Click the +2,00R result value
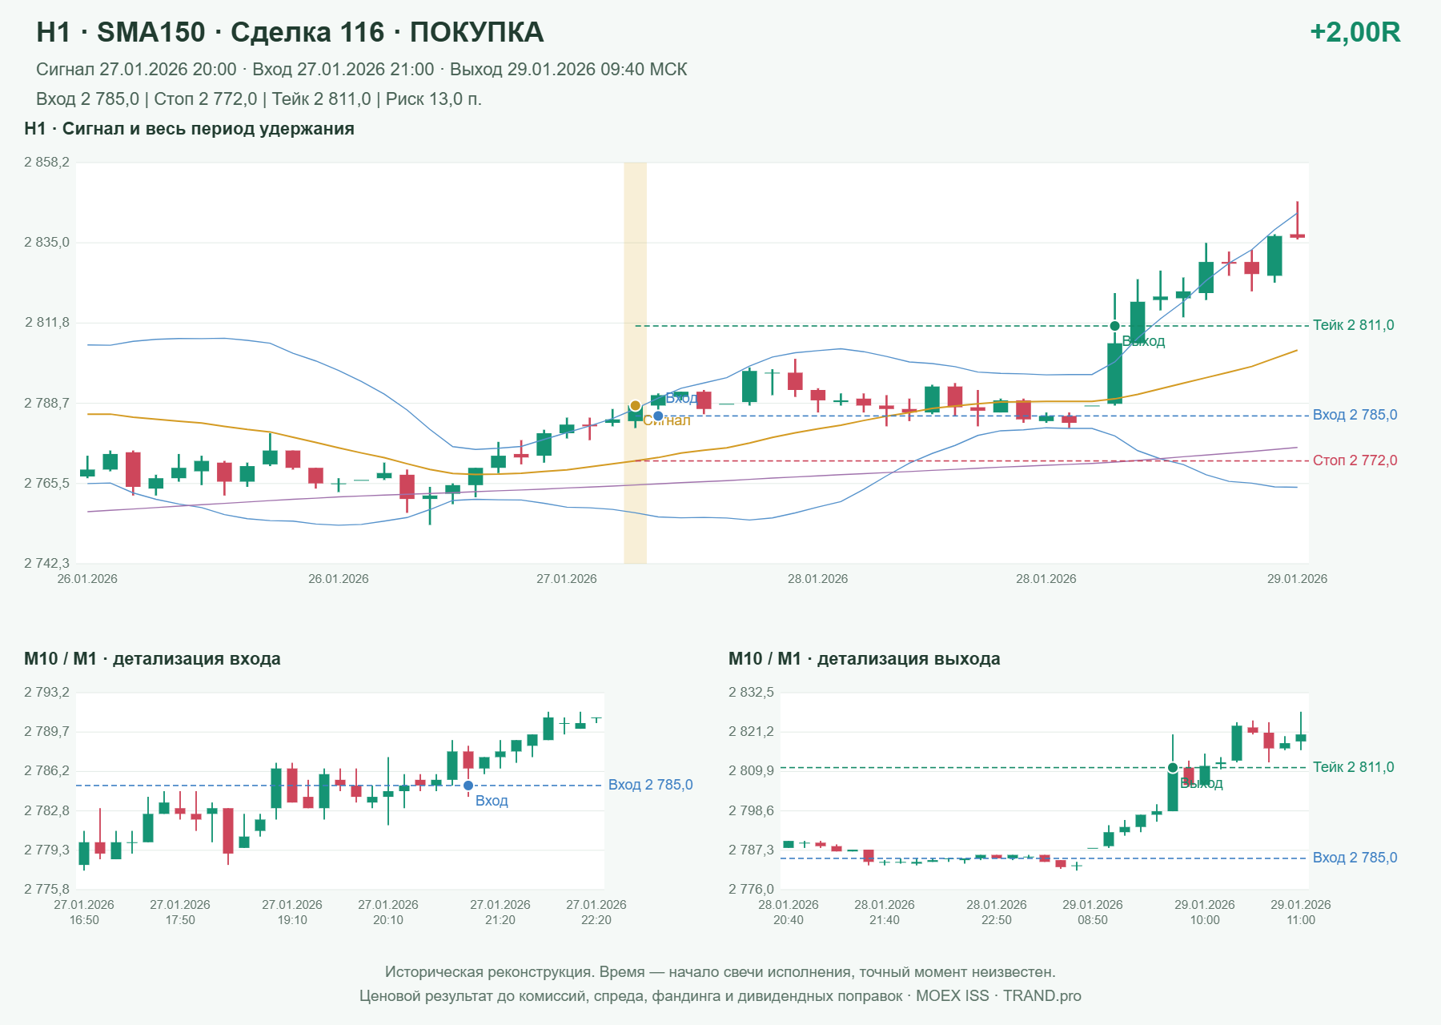Viewport: 1441px width, 1025px height. pyautogui.click(x=1355, y=32)
